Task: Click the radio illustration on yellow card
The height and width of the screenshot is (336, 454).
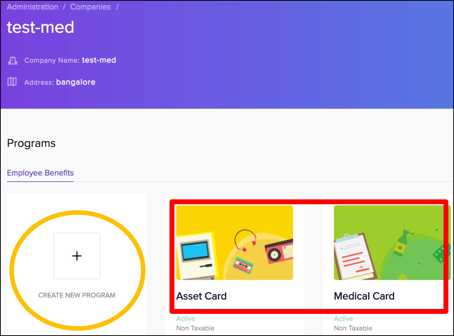Action: 279,251
